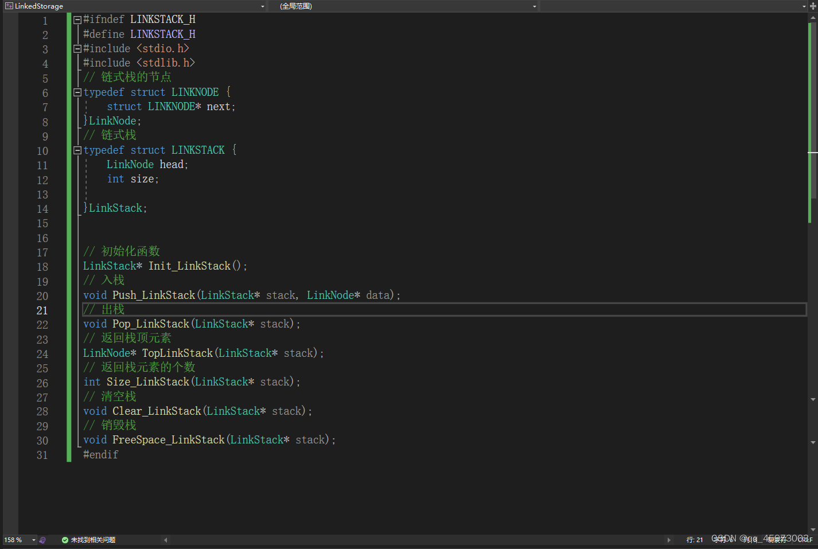Click the vertical scrollbar down arrow at bottom
The image size is (818, 549).
click(813, 529)
